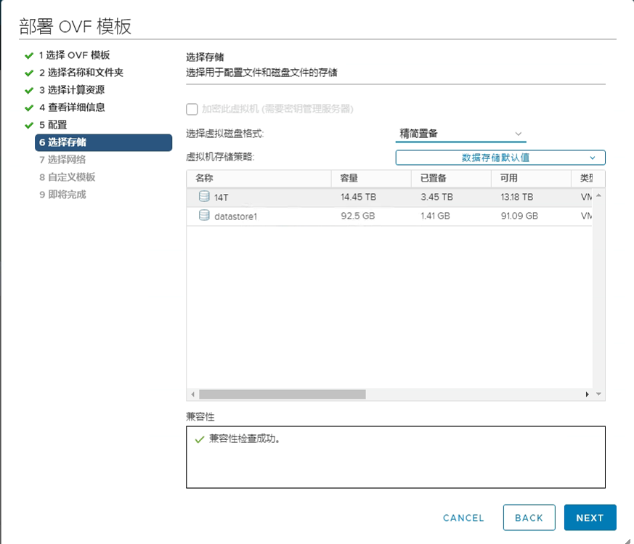Click the 14T datastore icon

click(x=204, y=197)
